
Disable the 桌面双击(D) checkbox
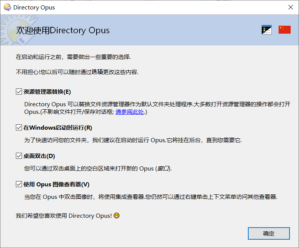19,156
